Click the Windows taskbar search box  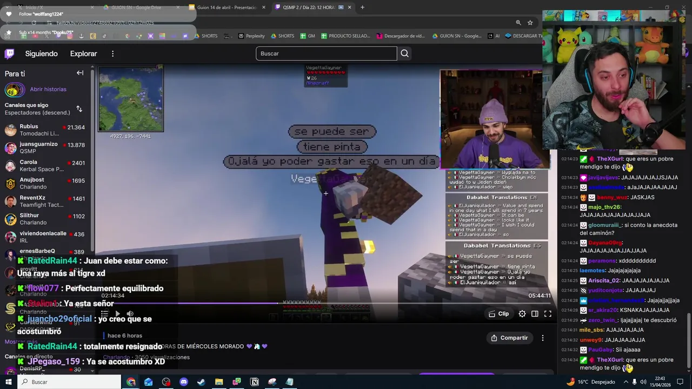pyautogui.click(x=69, y=382)
